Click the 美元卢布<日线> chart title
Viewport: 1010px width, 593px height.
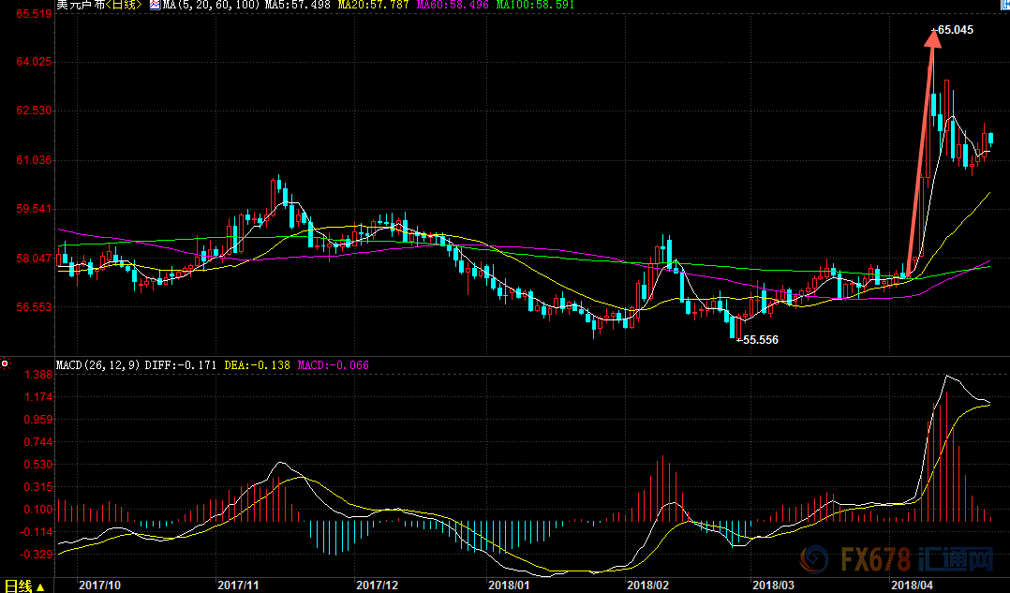[x=99, y=5]
